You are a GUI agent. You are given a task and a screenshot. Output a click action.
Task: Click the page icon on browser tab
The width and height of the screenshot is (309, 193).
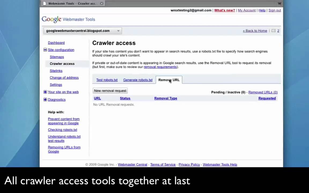45,3
